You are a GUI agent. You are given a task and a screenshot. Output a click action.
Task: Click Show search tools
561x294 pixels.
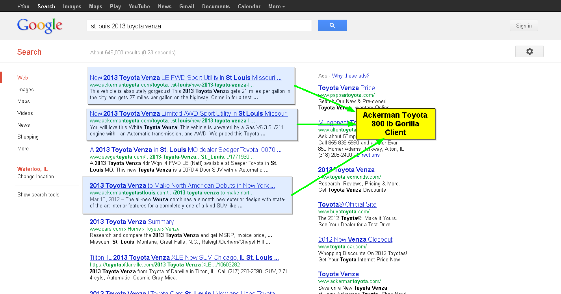click(x=38, y=194)
